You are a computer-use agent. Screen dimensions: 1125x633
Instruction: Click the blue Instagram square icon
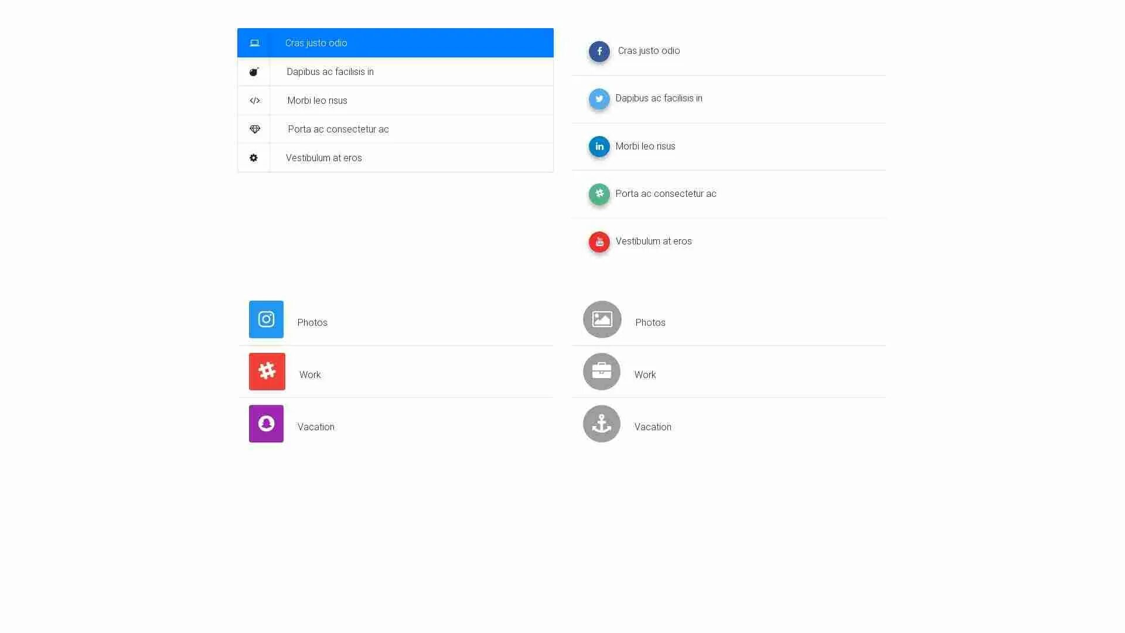(x=266, y=319)
